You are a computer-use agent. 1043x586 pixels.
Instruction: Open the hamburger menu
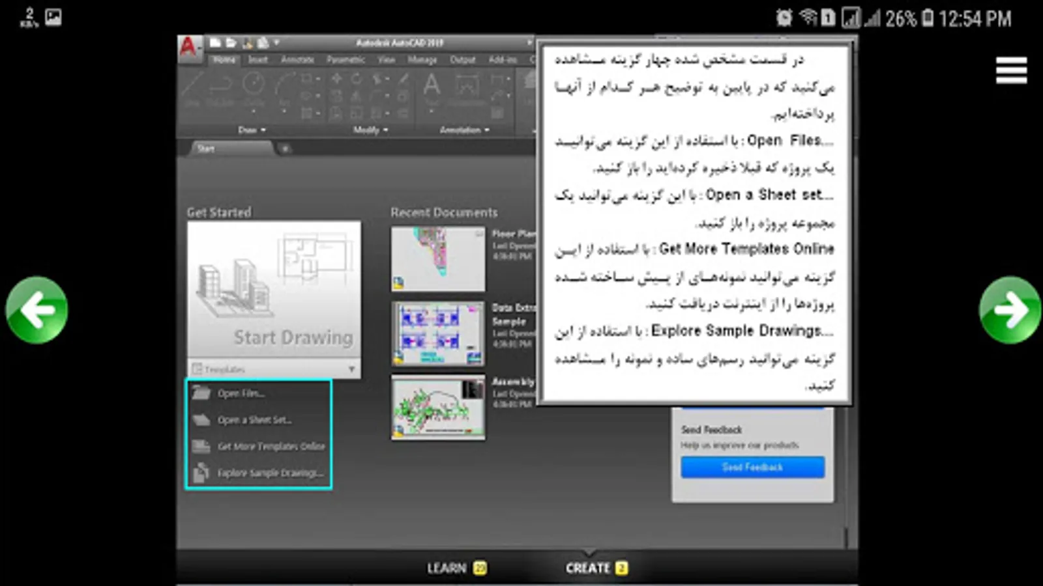tap(1011, 70)
